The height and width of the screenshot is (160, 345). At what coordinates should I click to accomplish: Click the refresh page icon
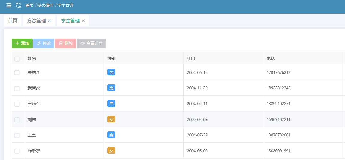19,5
